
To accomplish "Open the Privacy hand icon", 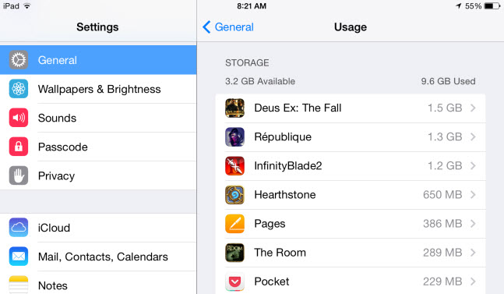I will click(x=19, y=175).
